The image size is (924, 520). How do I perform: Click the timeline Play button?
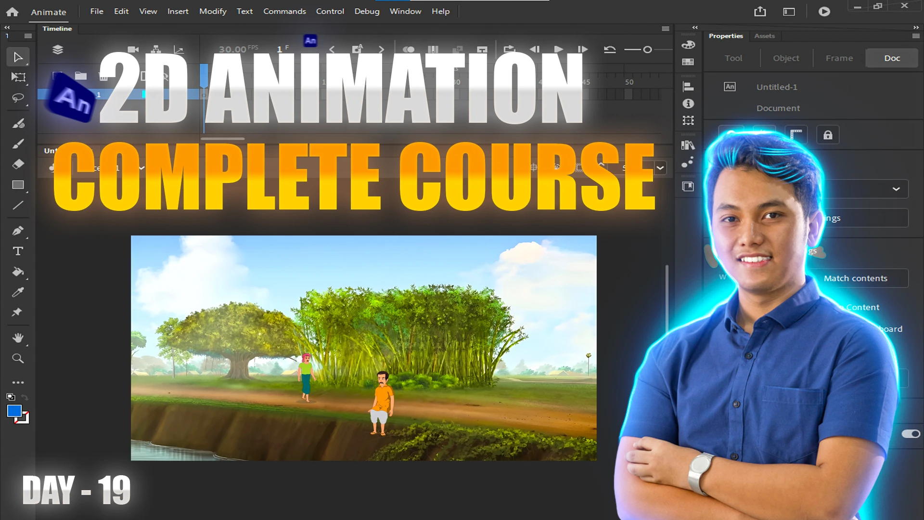[x=558, y=49]
